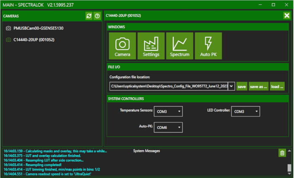Close the C14440-20UP panel
This screenshot has width=294, height=178.
coord(287,15)
